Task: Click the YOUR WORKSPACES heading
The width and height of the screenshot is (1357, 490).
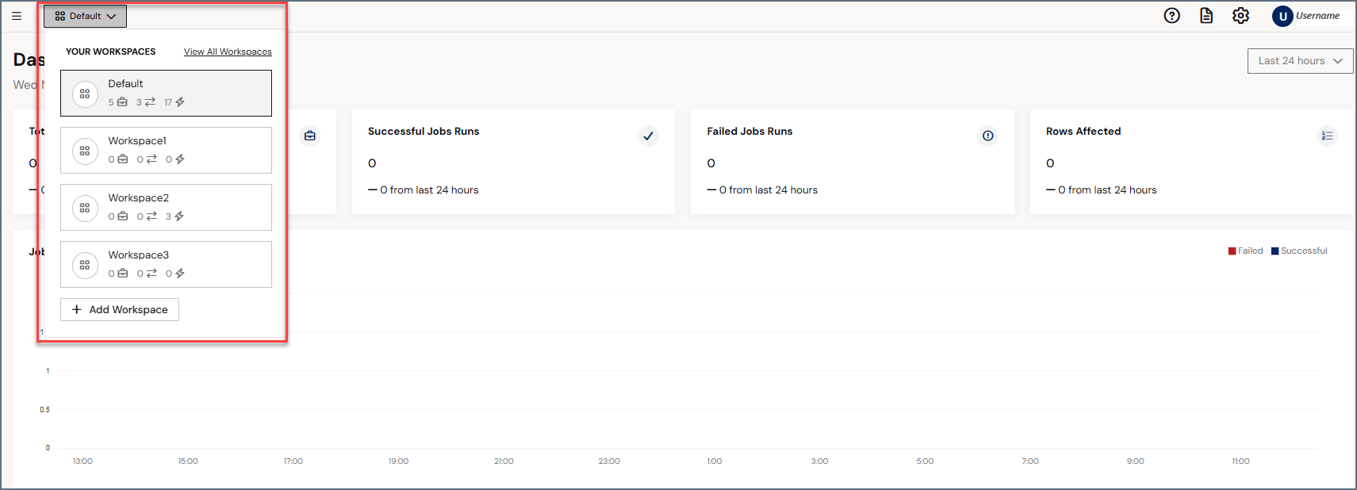Action: 110,52
